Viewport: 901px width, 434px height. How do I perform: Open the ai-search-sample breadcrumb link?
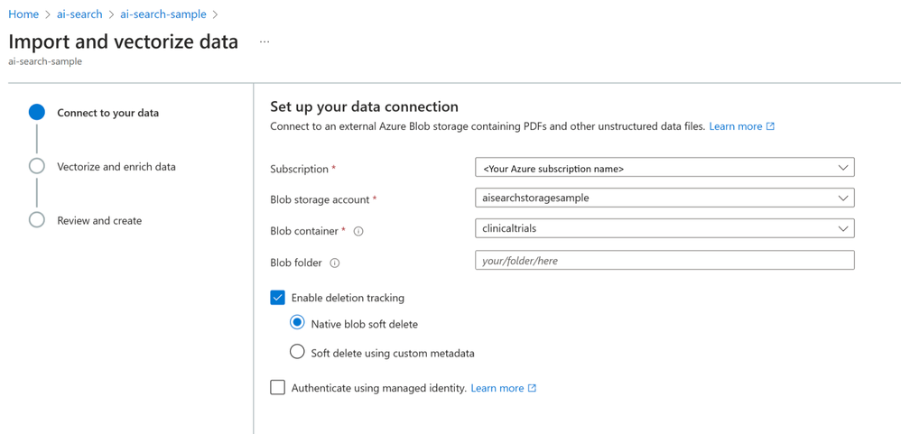point(163,14)
